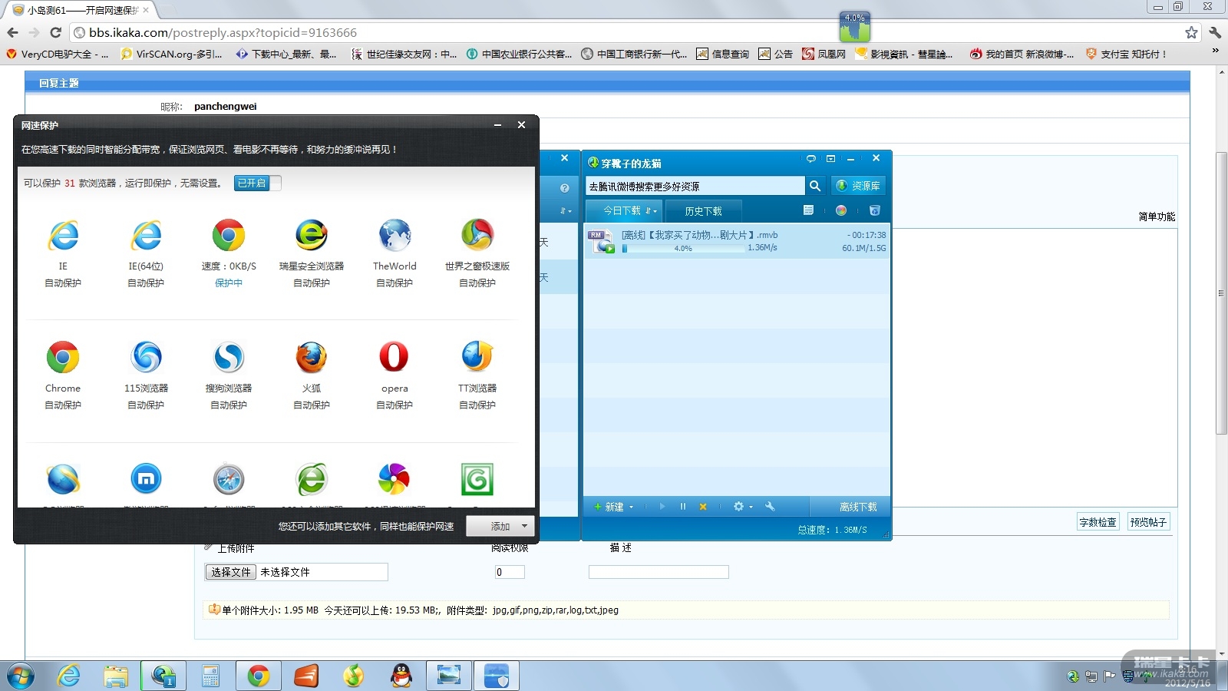This screenshot has width=1228, height=691.
Task: Bookmark this page with the star icon
Action: [x=1191, y=32]
